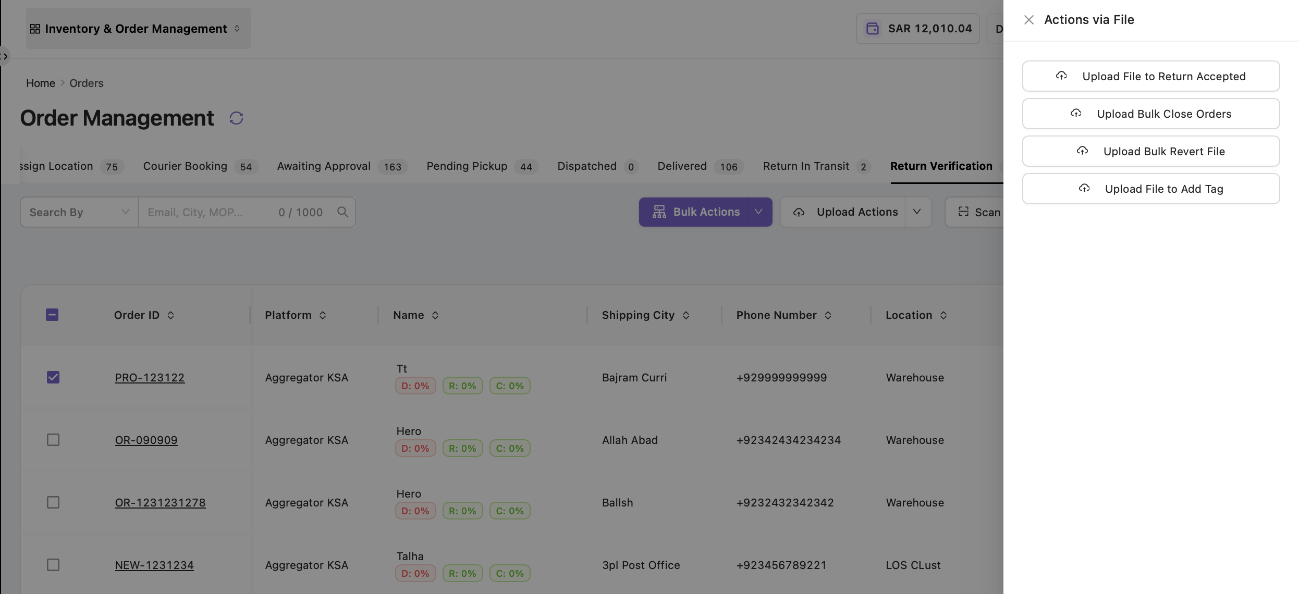Select the Return Verification tab
Image resolution: width=1299 pixels, height=594 pixels.
(x=941, y=166)
